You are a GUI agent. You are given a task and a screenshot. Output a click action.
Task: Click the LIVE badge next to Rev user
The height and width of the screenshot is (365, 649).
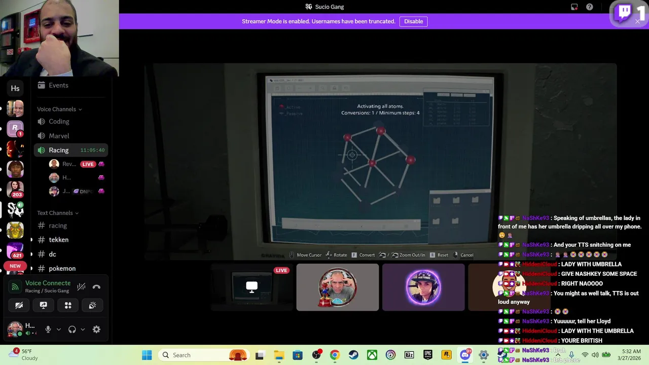click(88, 164)
